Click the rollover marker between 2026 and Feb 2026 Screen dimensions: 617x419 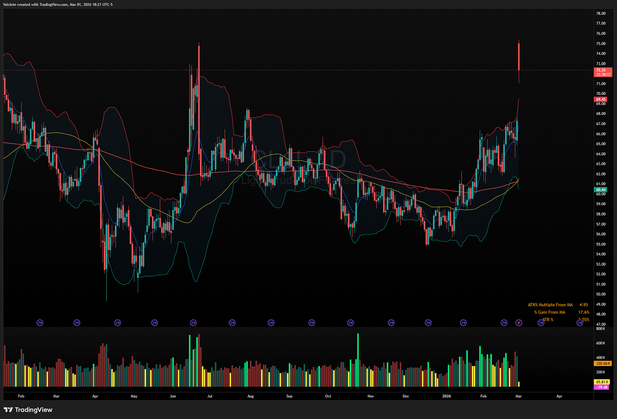point(463,323)
